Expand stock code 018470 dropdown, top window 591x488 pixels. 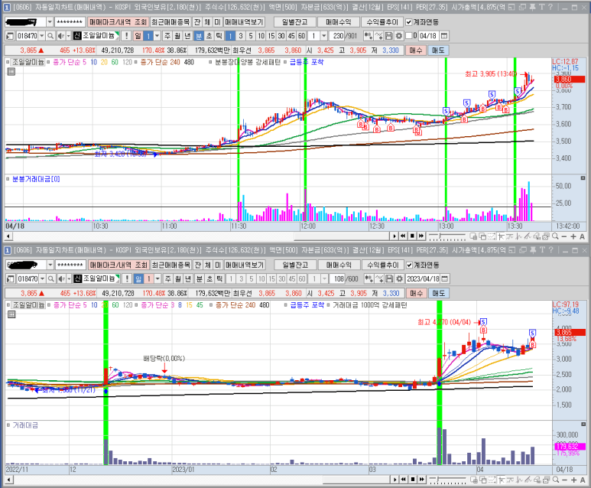42,36
